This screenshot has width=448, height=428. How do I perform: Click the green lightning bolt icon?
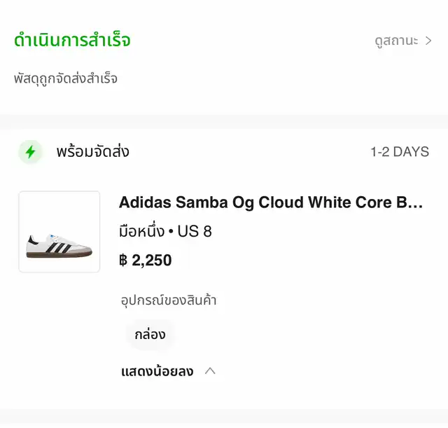30,152
